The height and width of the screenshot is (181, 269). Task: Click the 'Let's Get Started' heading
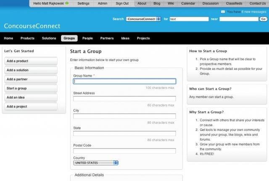tap(19, 51)
